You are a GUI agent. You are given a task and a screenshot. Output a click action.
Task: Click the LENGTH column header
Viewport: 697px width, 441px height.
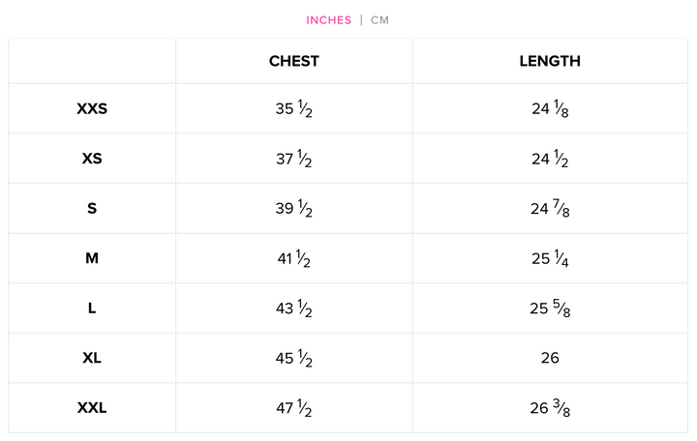point(550,61)
